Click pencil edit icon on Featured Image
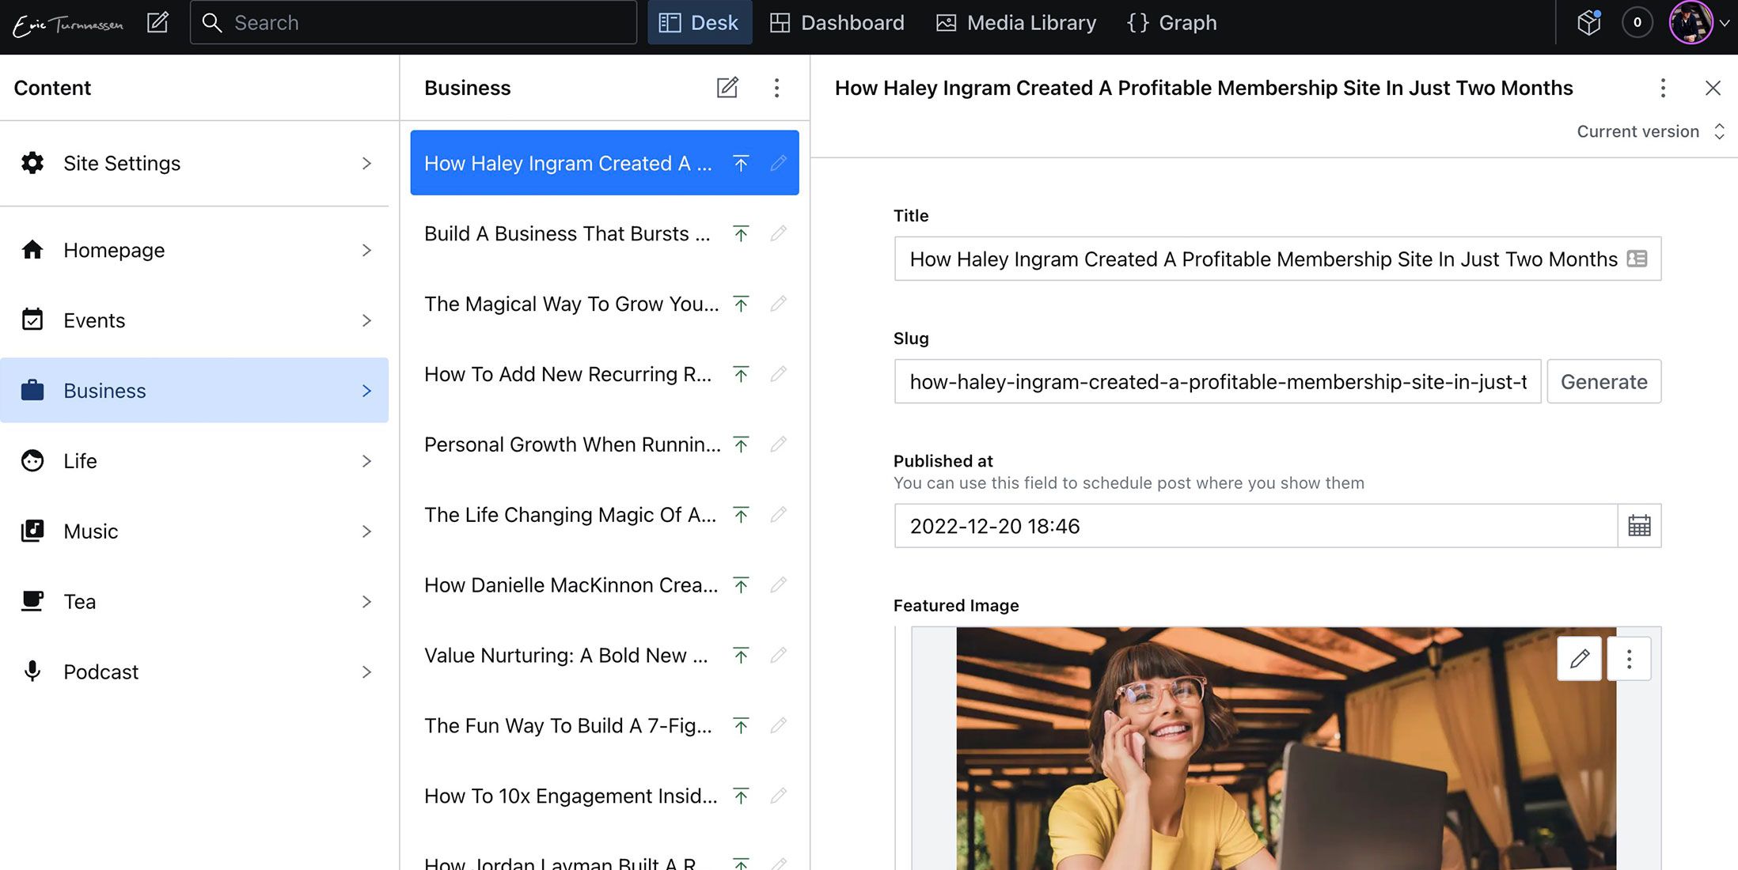 tap(1579, 658)
